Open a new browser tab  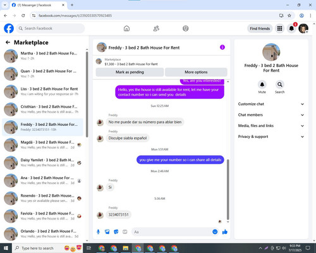72,5
